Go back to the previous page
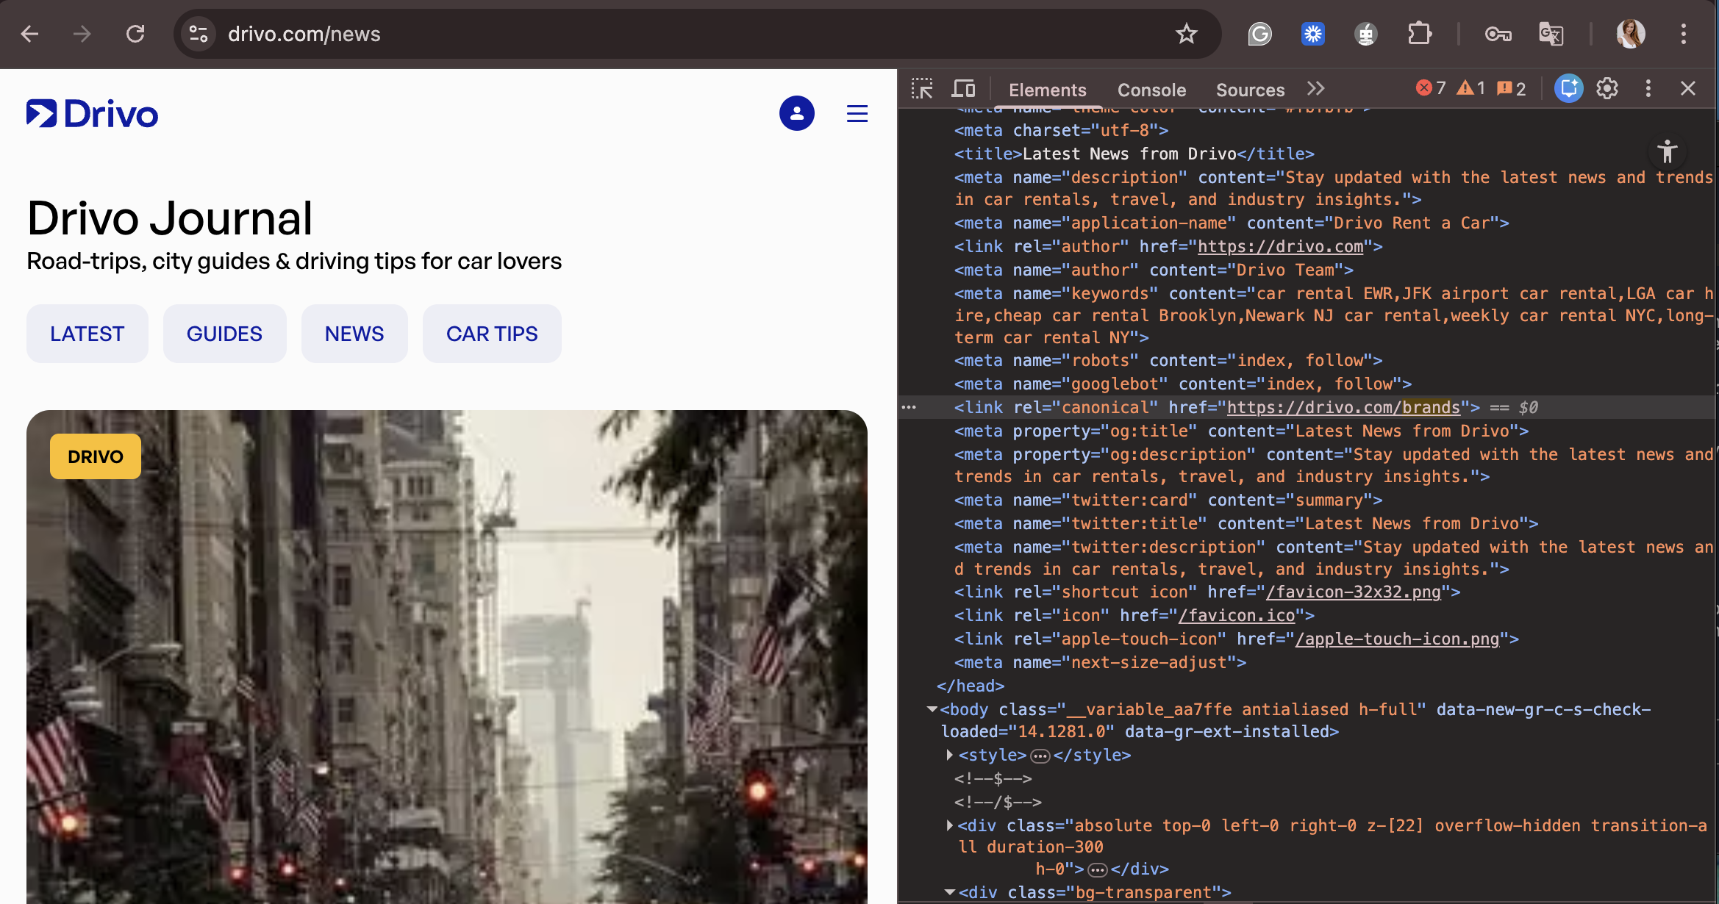The height and width of the screenshot is (904, 1719). [29, 34]
